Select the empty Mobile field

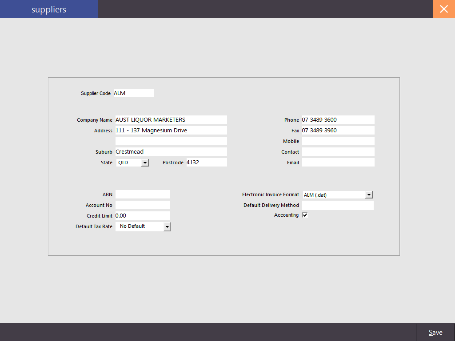coord(338,141)
